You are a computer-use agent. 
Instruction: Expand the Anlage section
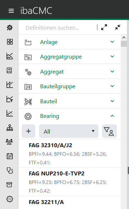[x=70, y=42]
